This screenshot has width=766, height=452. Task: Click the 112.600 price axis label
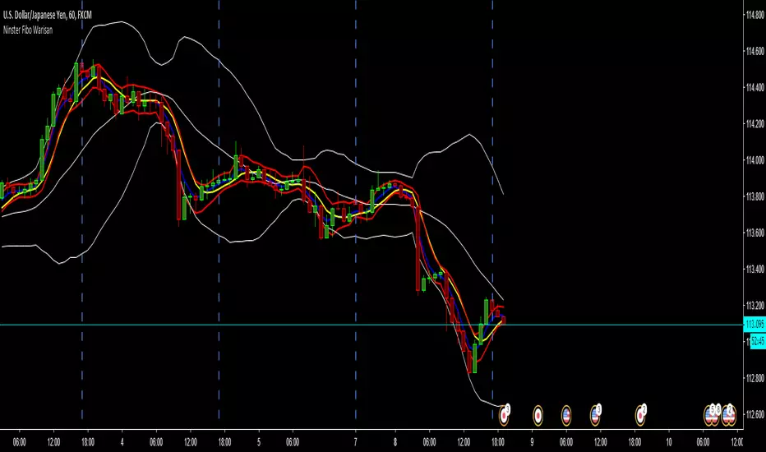[754, 414]
